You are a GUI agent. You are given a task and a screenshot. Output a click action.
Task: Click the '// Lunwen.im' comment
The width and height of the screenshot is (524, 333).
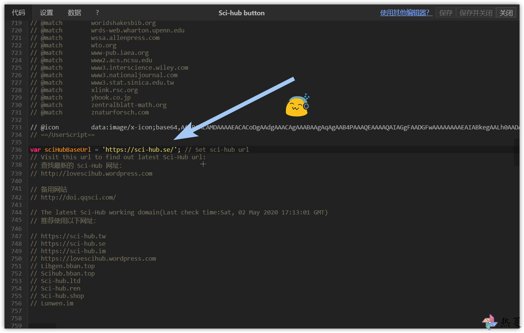point(52,303)
